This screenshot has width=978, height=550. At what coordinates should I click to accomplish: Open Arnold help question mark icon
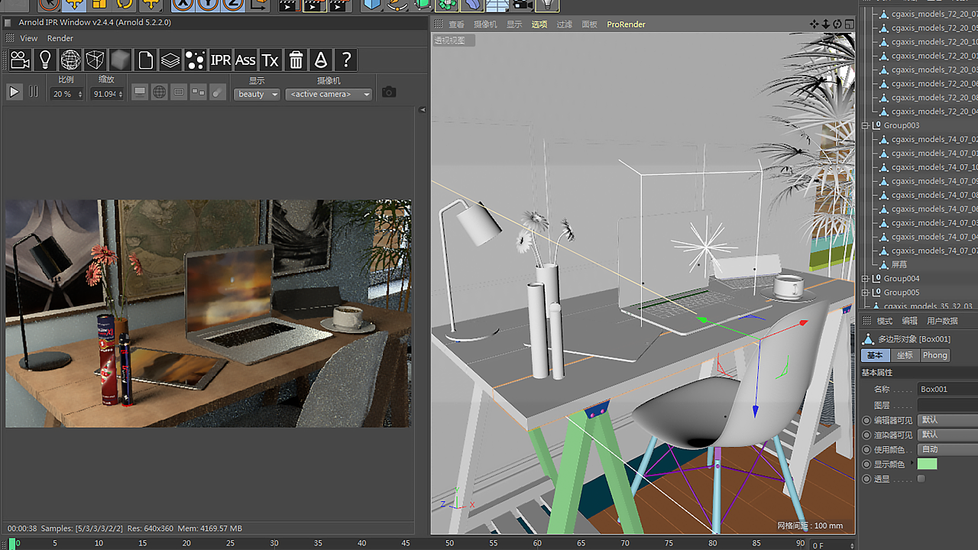pyautogui.click(x=346, y=60)
